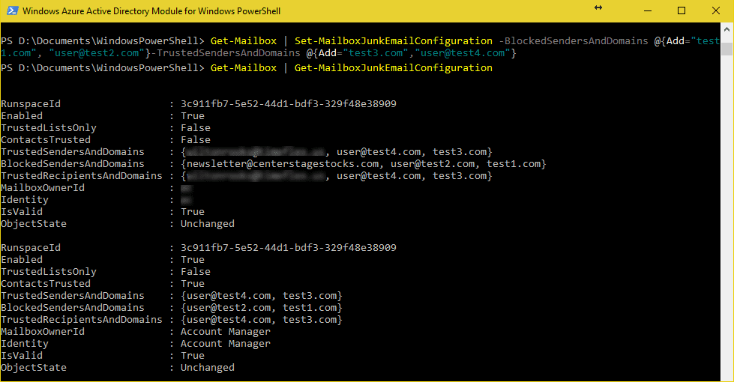Click the first ContactsTrusted False value
The height and width of the screenshot is (382, 734).
pyautogui.click(x=196, y=140)
